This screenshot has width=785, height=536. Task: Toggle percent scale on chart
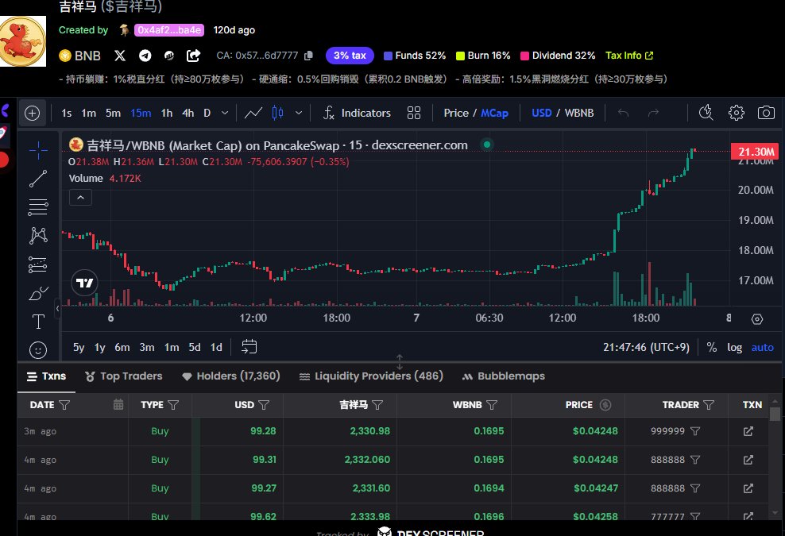(x=711, y=347)
